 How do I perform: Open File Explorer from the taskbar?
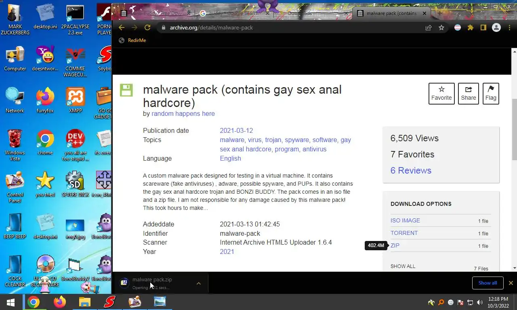point(84,302)
